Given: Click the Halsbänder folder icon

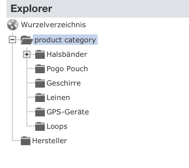Looking at the screenshot, I should (40, 54).
